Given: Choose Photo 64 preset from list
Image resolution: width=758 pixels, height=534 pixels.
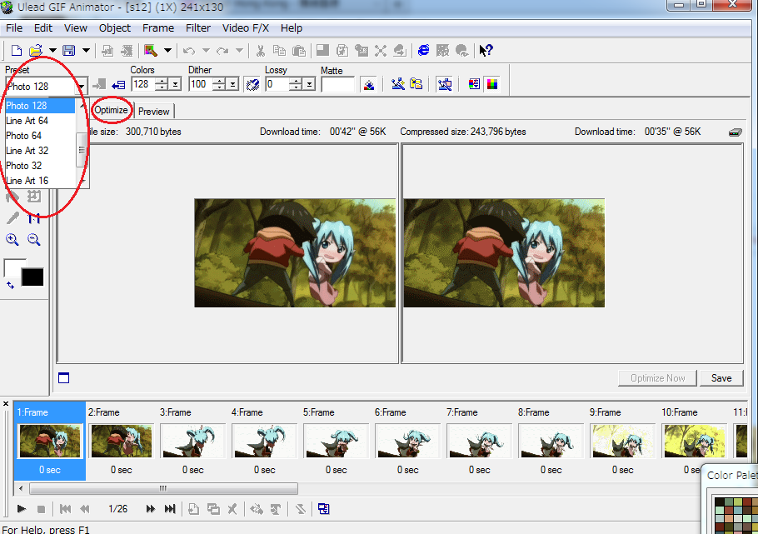Looking at the screenshot, I should click(x=40, y=136).
